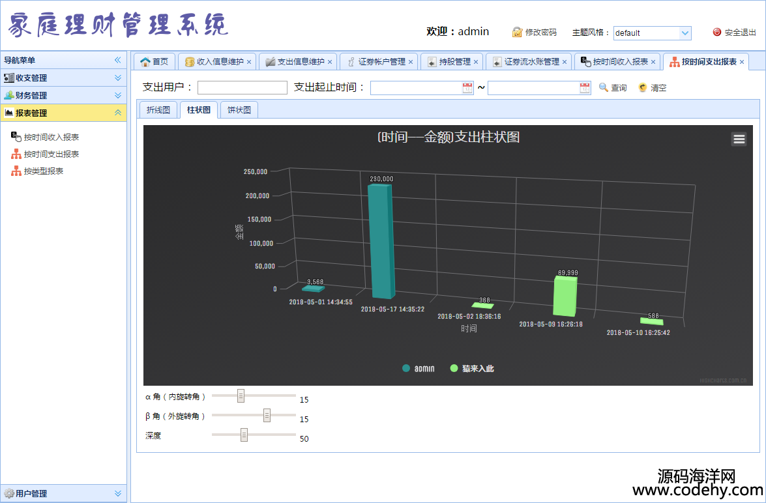Open the chart export menu hamburger icon

point(739,139)
